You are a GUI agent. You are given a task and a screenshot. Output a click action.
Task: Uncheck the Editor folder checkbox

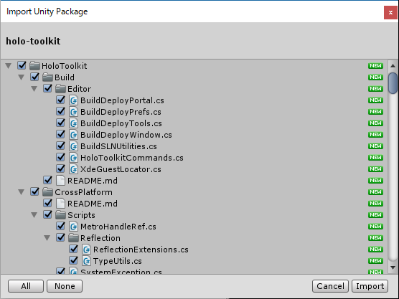48,88
